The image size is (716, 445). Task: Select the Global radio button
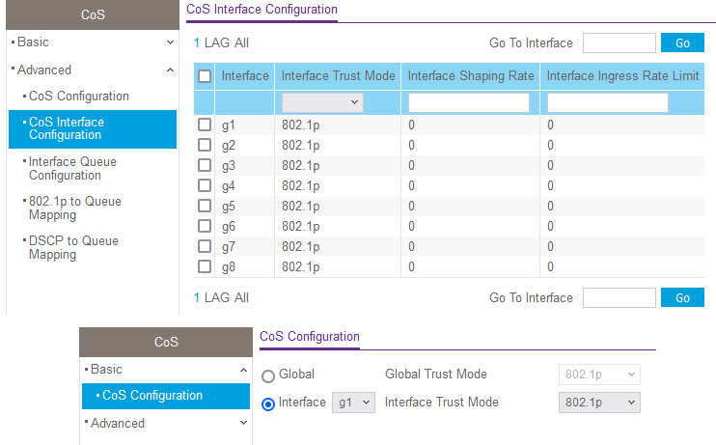[268, 375]
